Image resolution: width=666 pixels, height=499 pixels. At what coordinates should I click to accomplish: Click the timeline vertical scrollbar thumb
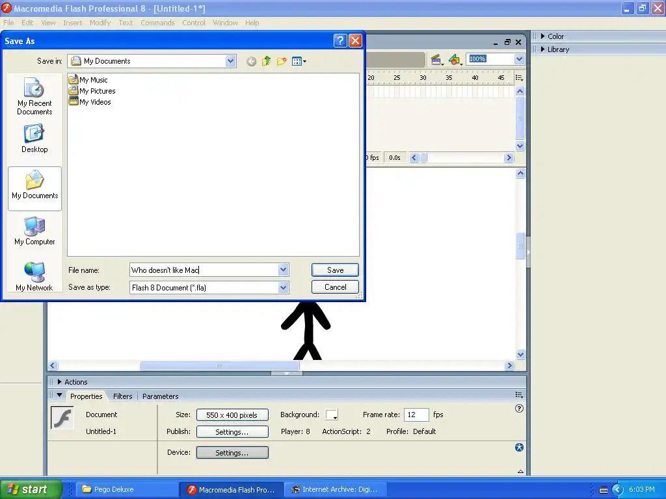520,118
